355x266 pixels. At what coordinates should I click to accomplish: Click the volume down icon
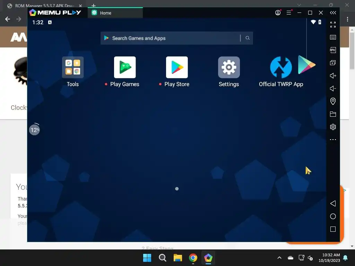[333, 88]
